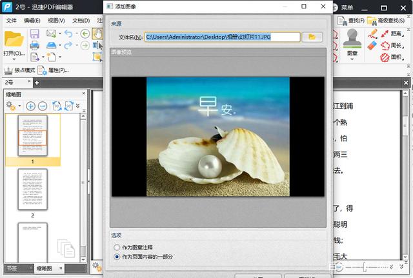
Task: Select the document tab '2号'
Action: click(9, 83)
